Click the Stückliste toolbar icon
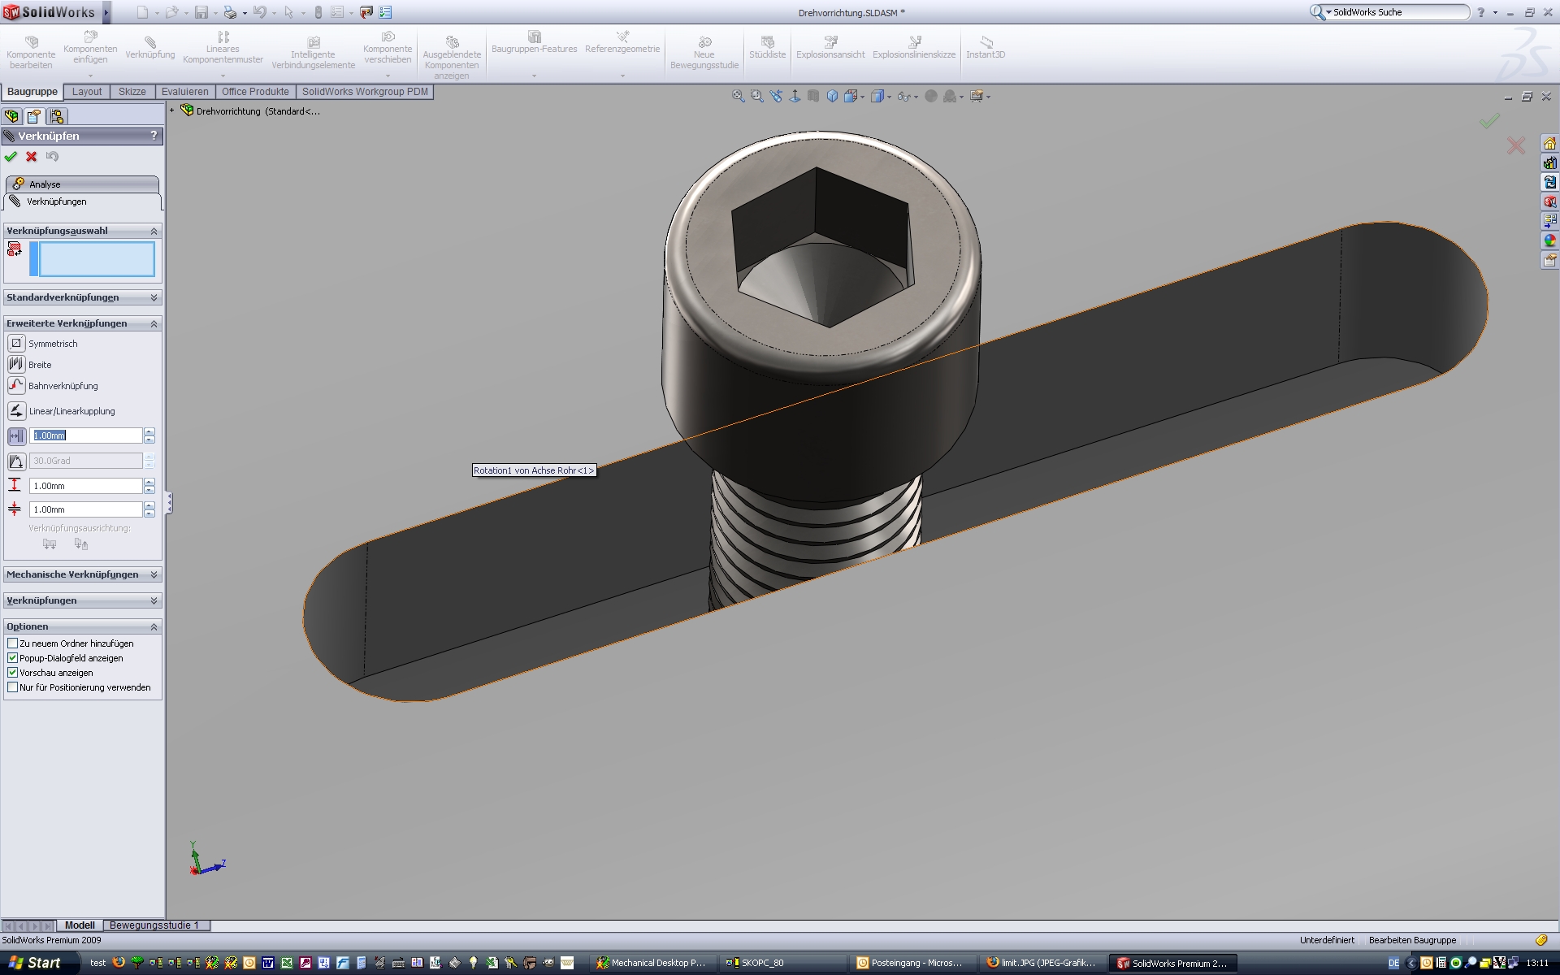 tap(767, 46)
